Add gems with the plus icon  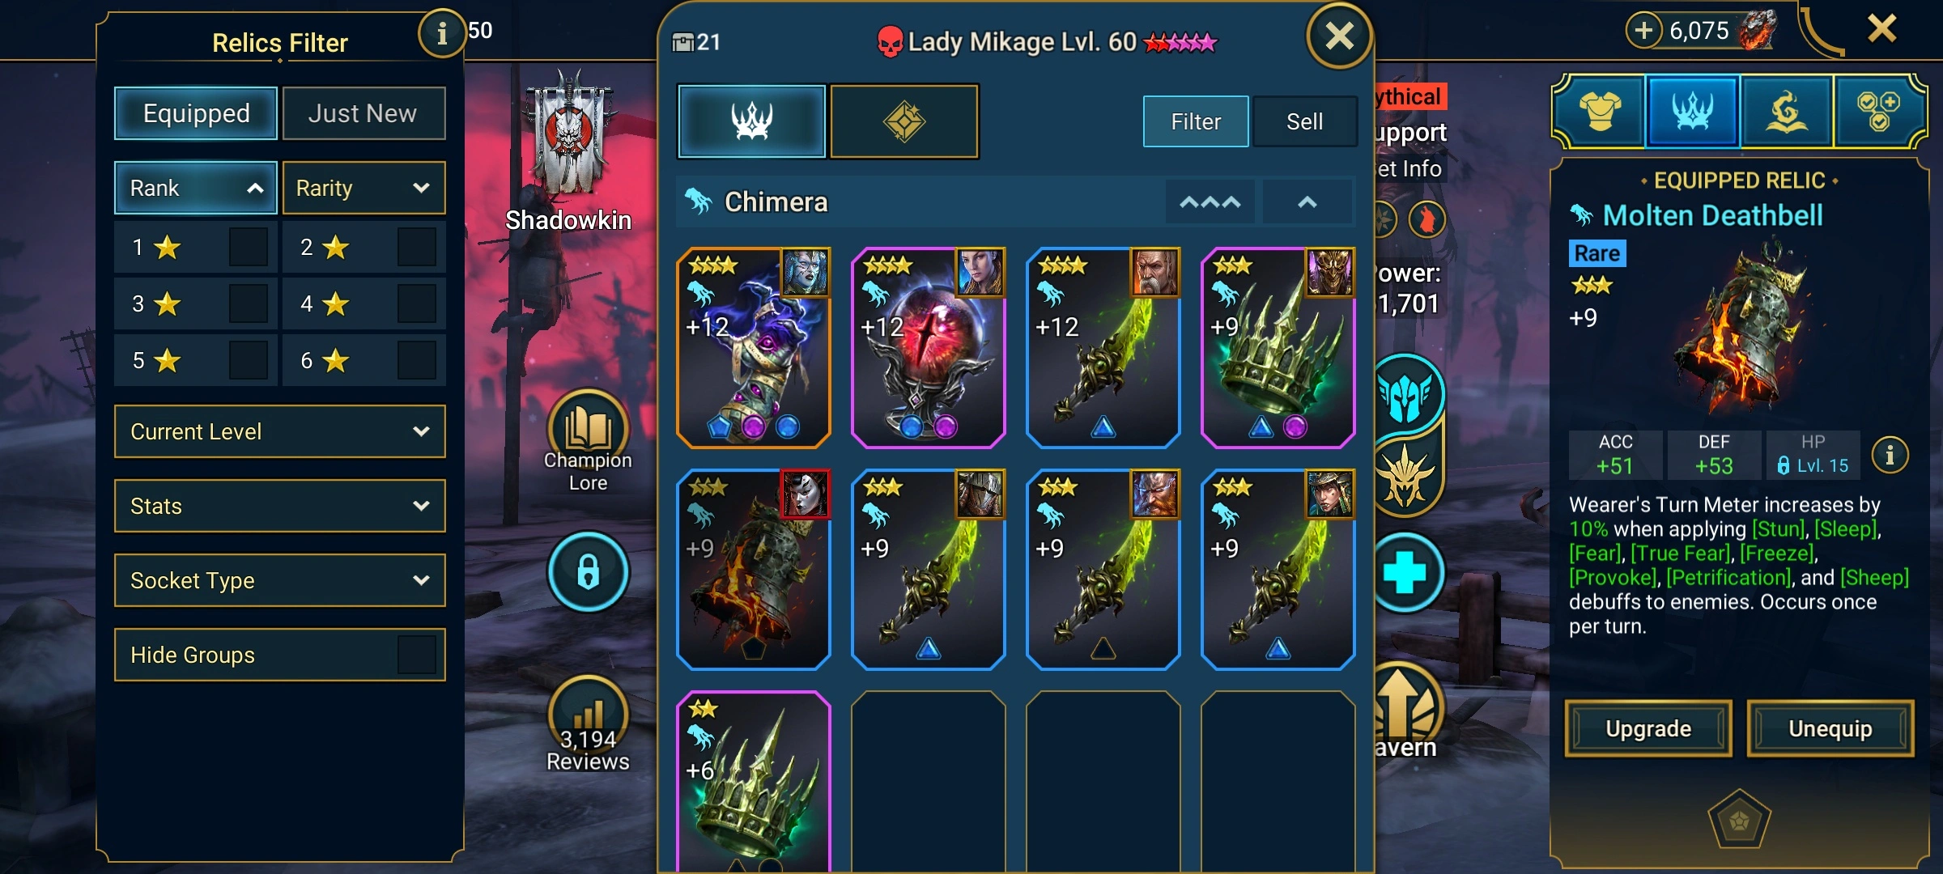tap(1643, 31)
